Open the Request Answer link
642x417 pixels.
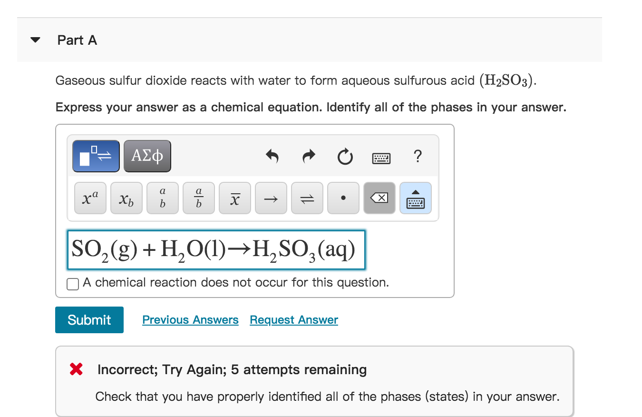pyautogui.click(x=293, y=319)
